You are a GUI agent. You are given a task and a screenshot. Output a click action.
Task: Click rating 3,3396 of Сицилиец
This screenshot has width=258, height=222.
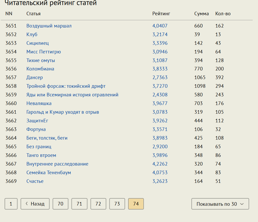point(160,43)
